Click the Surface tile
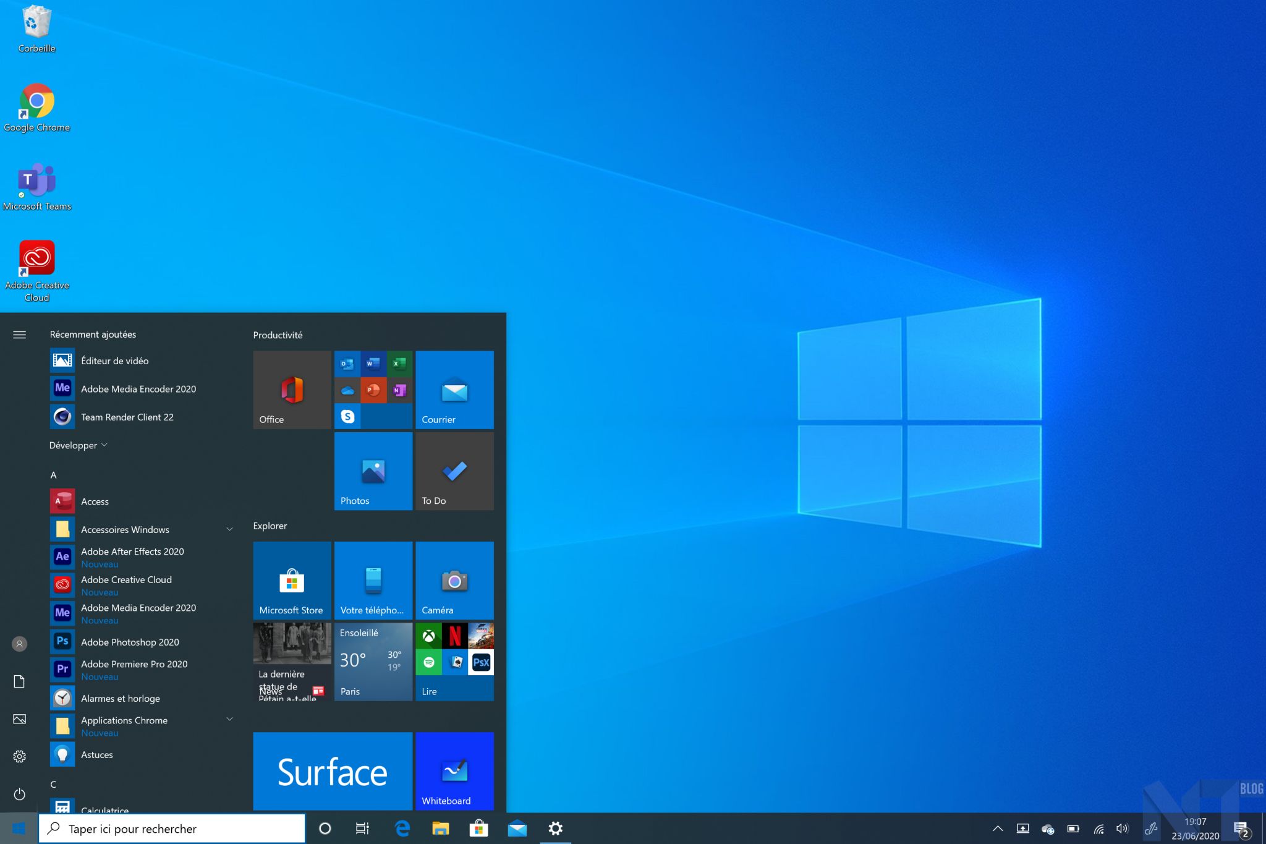The image size is (1266, 844). click(x=332, y=771)
